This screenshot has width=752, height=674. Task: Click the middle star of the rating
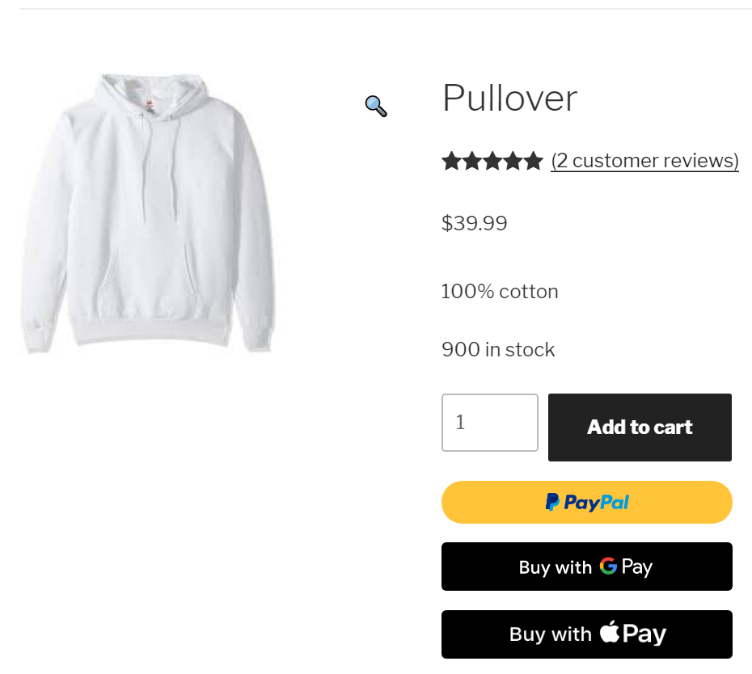click(492, 161)
